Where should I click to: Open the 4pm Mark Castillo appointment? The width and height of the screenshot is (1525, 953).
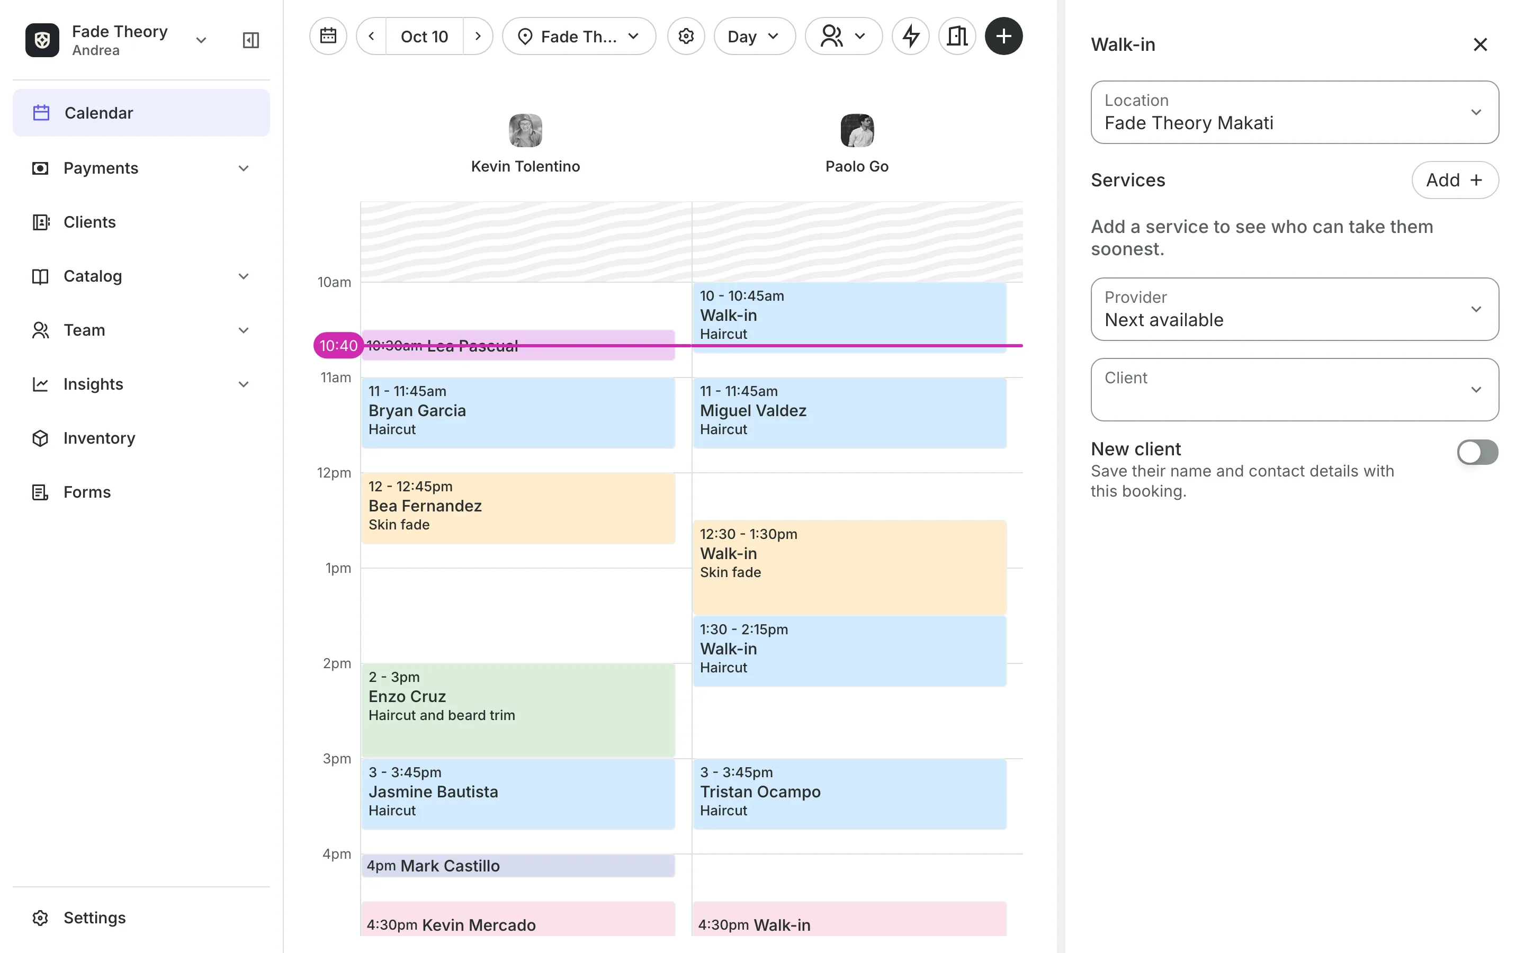(518, 866)
